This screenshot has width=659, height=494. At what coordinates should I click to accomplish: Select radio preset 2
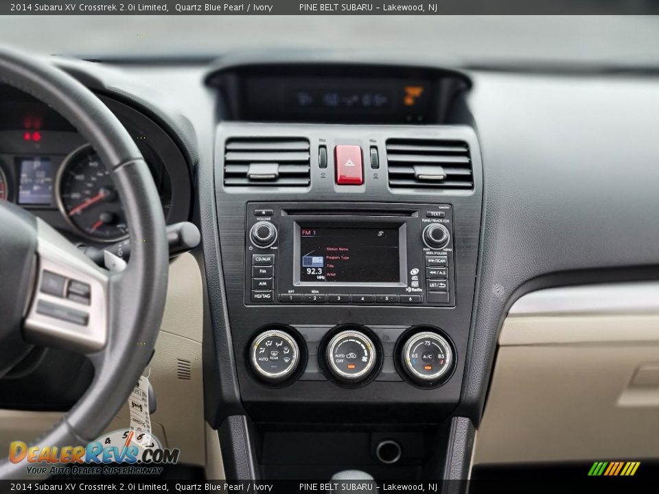click(314, 298)
